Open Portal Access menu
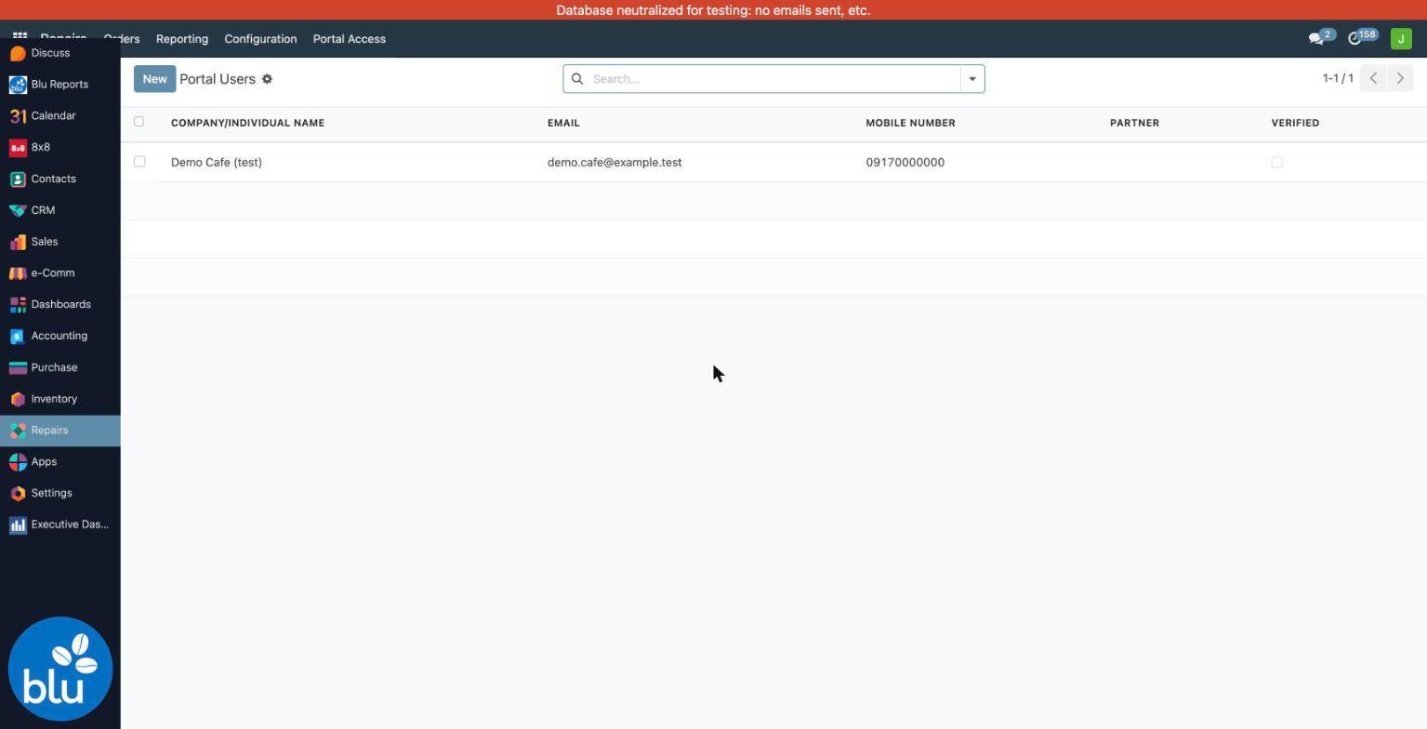Screen dimensions: 1427x729 point(350,39)
